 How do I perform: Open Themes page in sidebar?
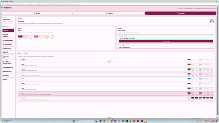[x=8, y=31]
